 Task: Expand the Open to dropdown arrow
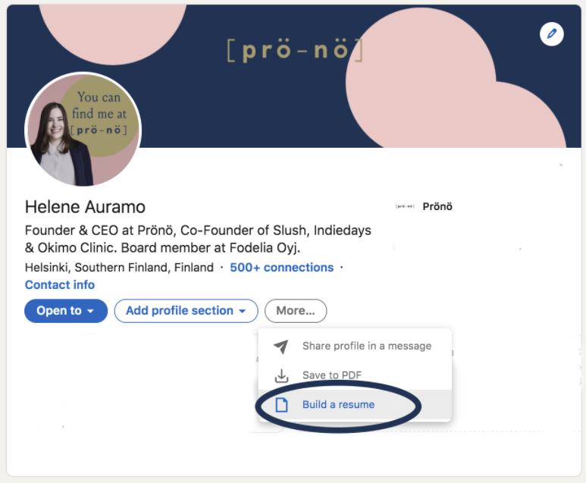click(x=90, y=311)
